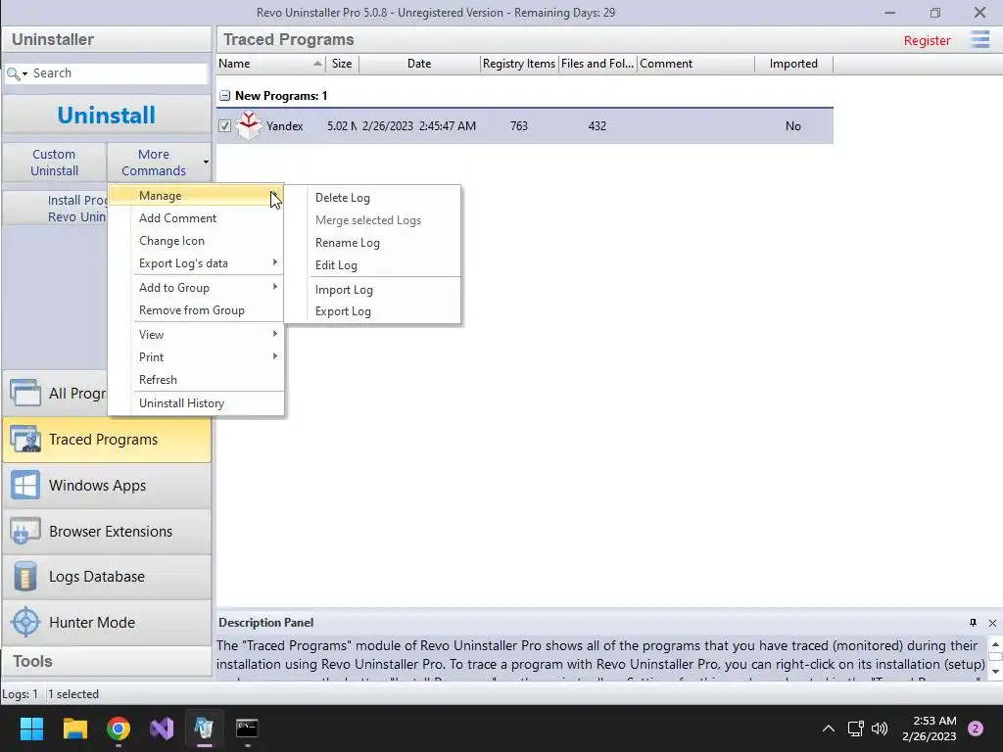
Task: Click the network icon in the tray
Action: 856,728
